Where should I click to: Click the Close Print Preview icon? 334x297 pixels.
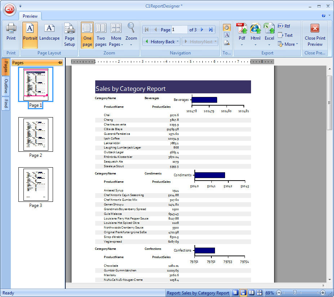[x=315, y=28]
